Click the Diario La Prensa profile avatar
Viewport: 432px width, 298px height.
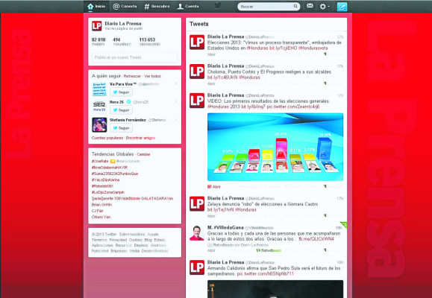tap(97, 26)
